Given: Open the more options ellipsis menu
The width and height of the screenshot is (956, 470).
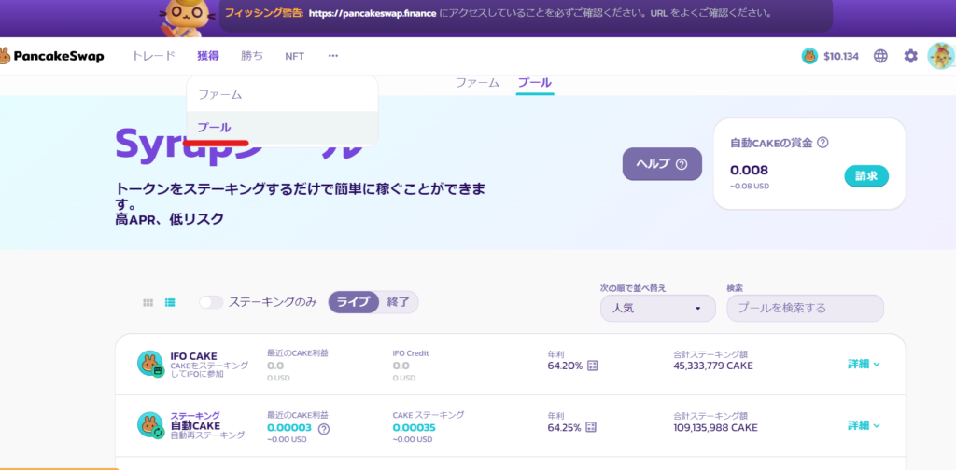Looking at the screenshot, I should coord(333,56).
